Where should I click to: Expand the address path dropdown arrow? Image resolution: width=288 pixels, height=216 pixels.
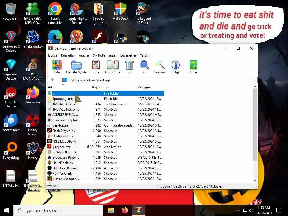(255, 80)
